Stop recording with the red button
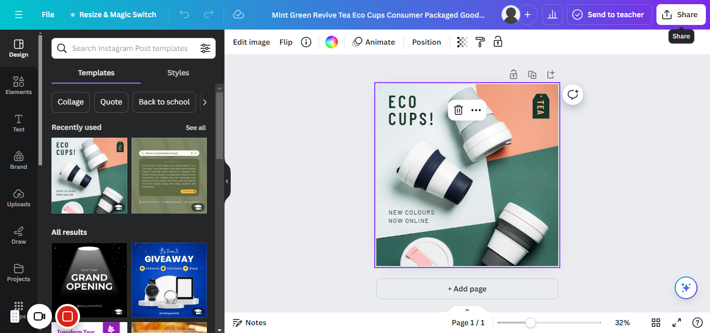The image size is (710, 333). (68, 316)
